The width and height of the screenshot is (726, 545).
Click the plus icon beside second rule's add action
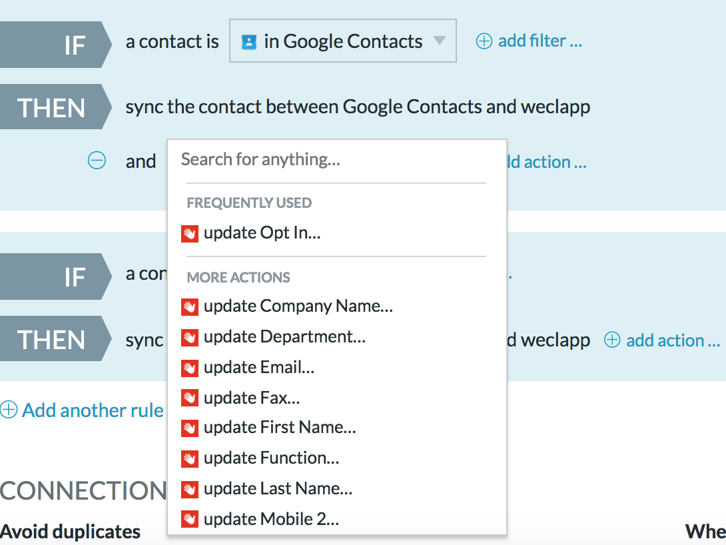click(x=612, y=340)
